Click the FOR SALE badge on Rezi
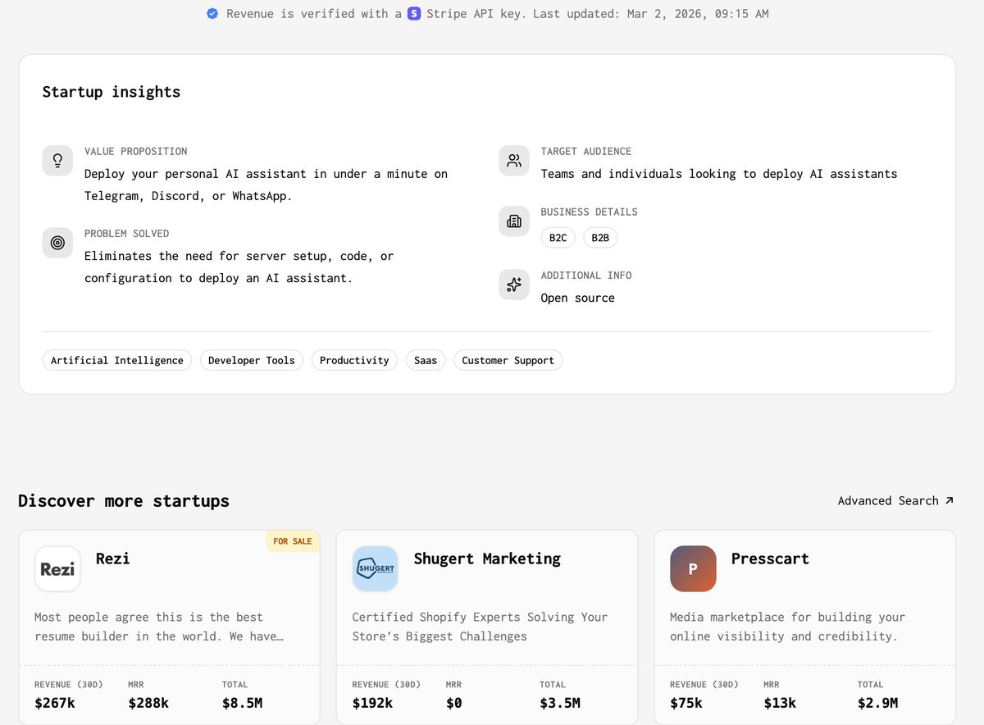 pos(292,541)
